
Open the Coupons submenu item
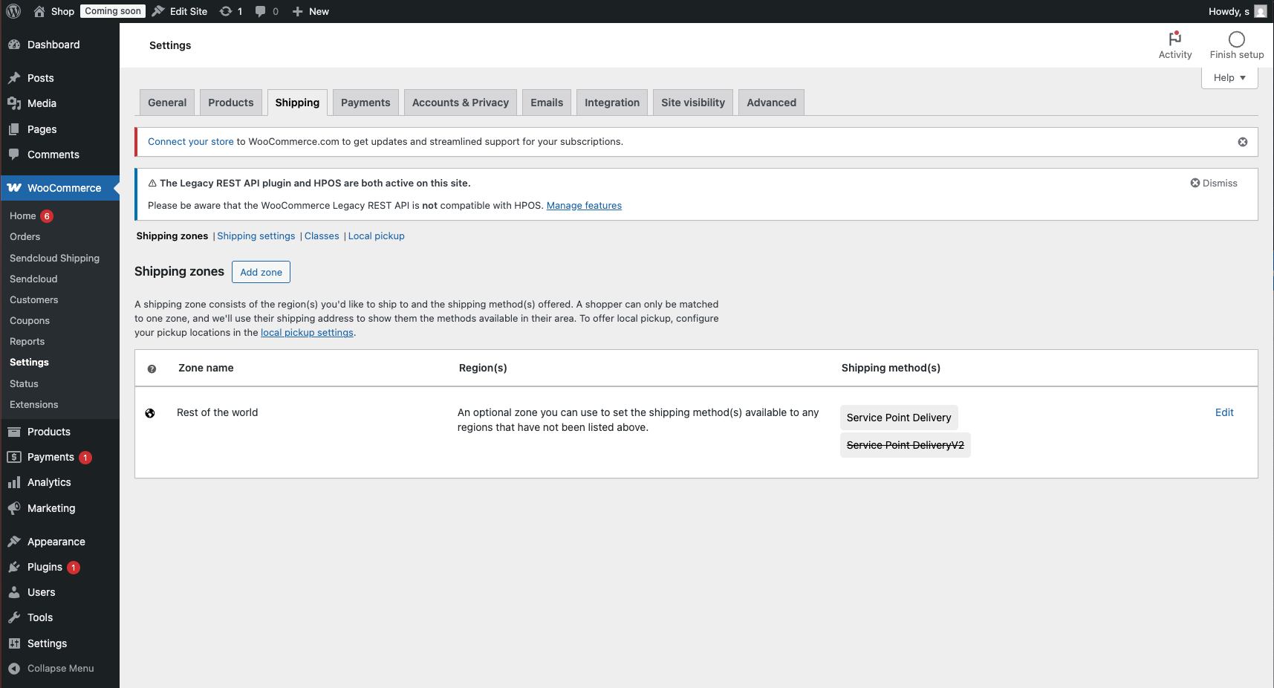[30, 321]
